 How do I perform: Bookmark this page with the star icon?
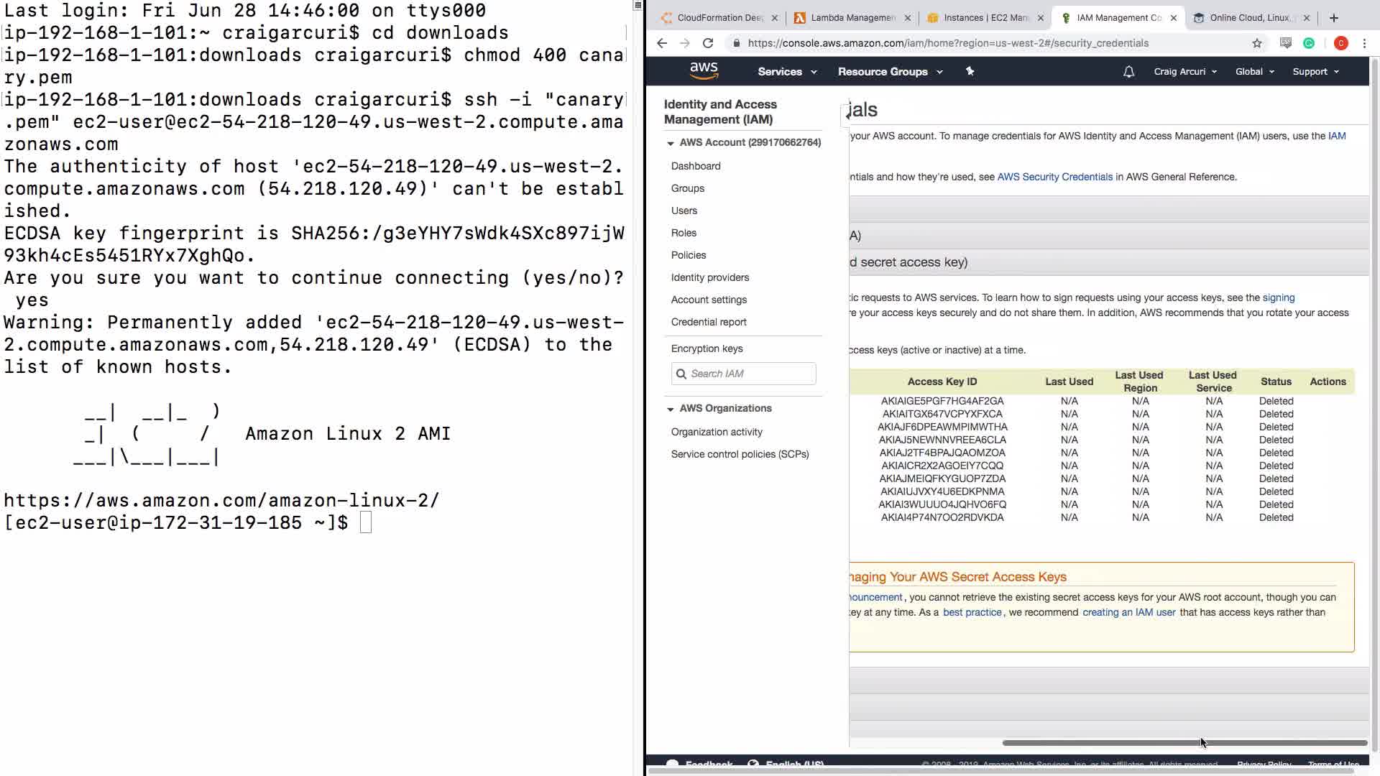pyautogui.click(x=1256, y=43)
